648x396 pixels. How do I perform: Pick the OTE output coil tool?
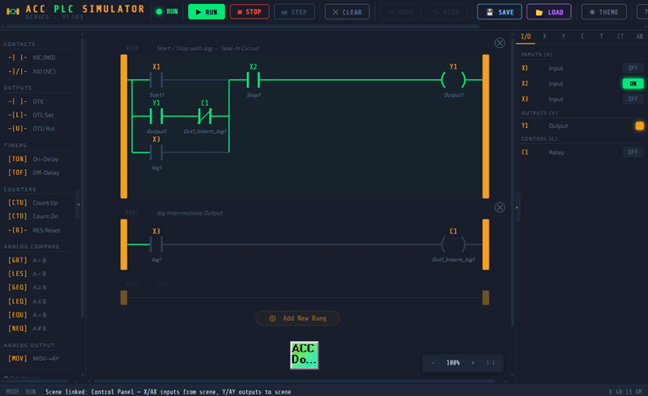pyautogui.click(x=36, y=101)
